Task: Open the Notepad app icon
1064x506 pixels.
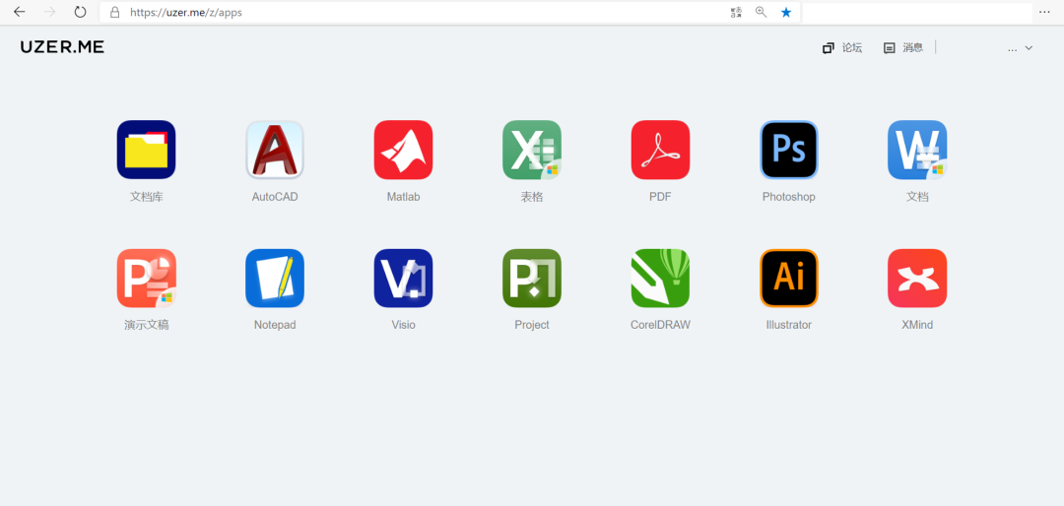Action: coord(275,278)
